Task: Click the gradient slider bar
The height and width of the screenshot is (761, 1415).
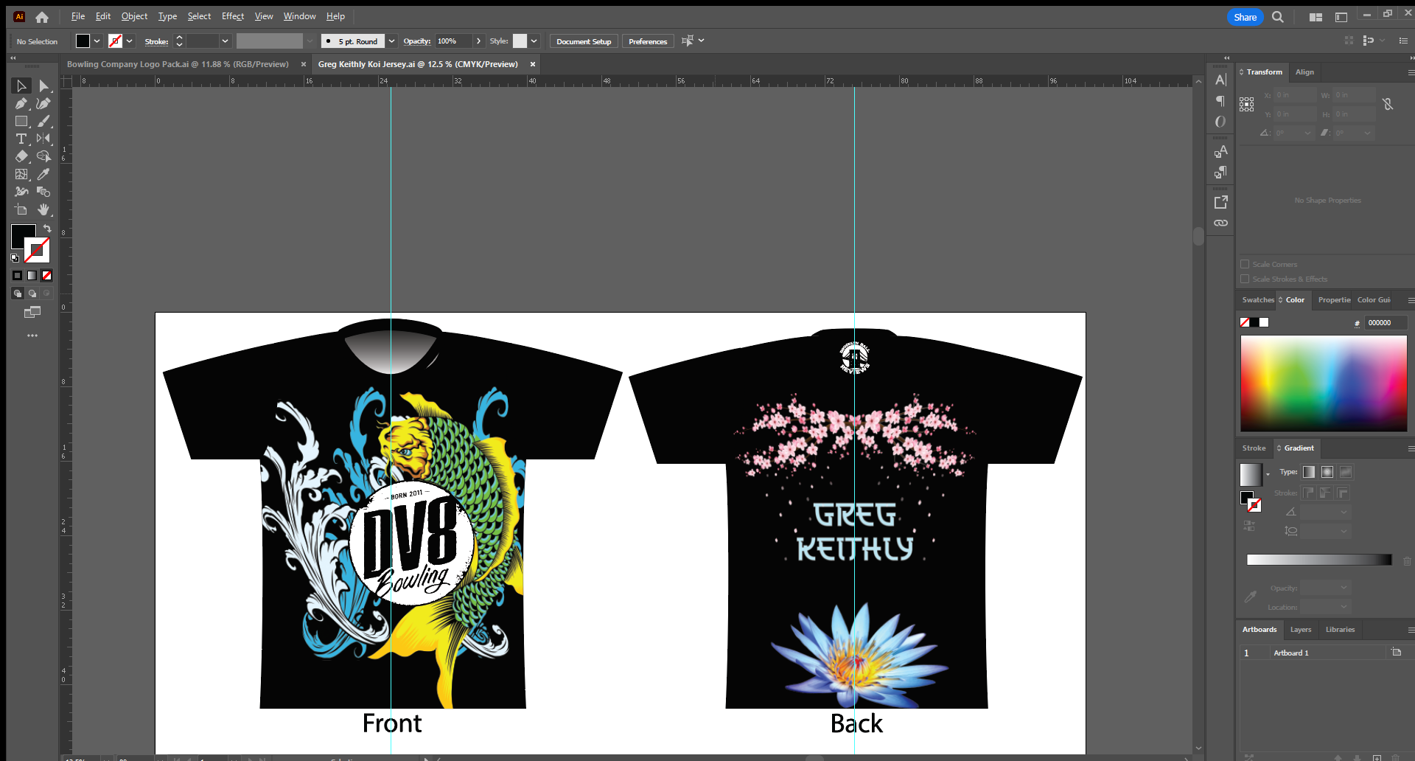Action: tap(1318, 560)
